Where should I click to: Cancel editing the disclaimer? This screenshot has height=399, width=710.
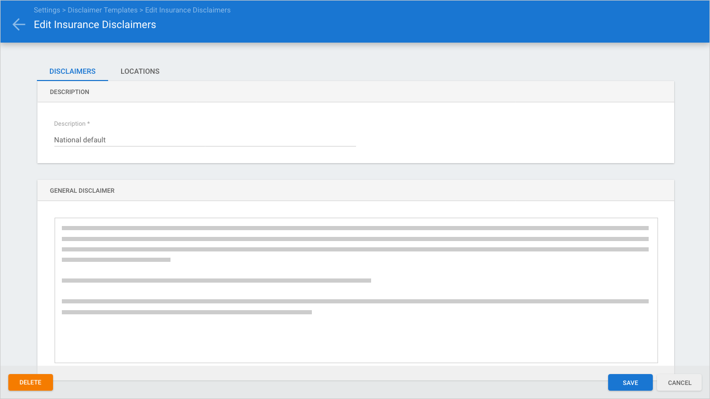pos(679,382)
